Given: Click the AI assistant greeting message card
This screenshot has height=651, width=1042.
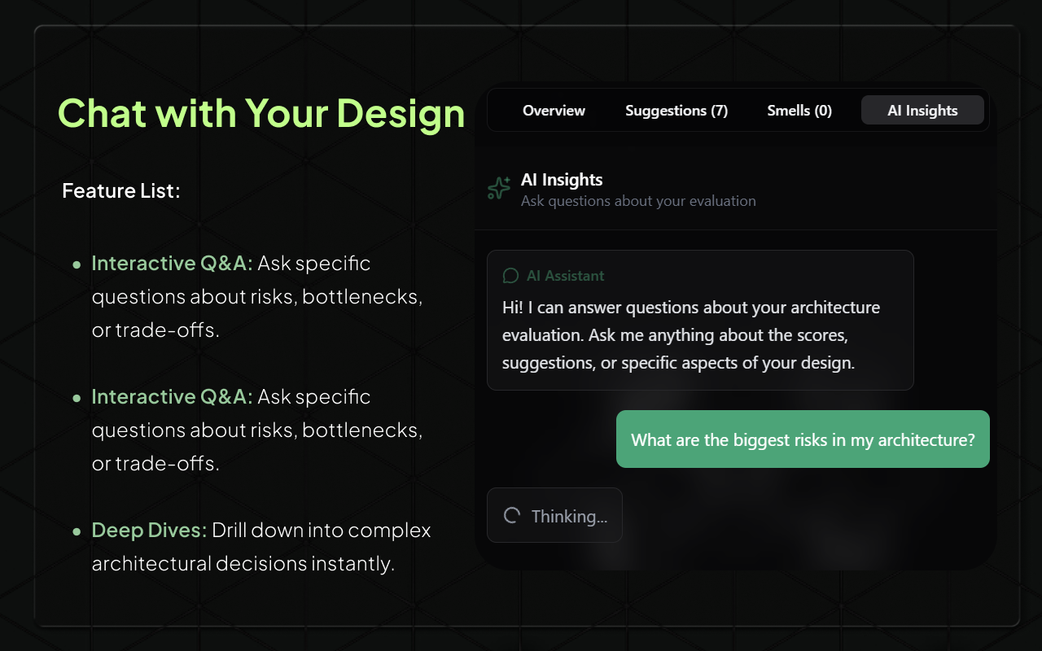Looking at the screenshot, I should click(x=700, y=319).
